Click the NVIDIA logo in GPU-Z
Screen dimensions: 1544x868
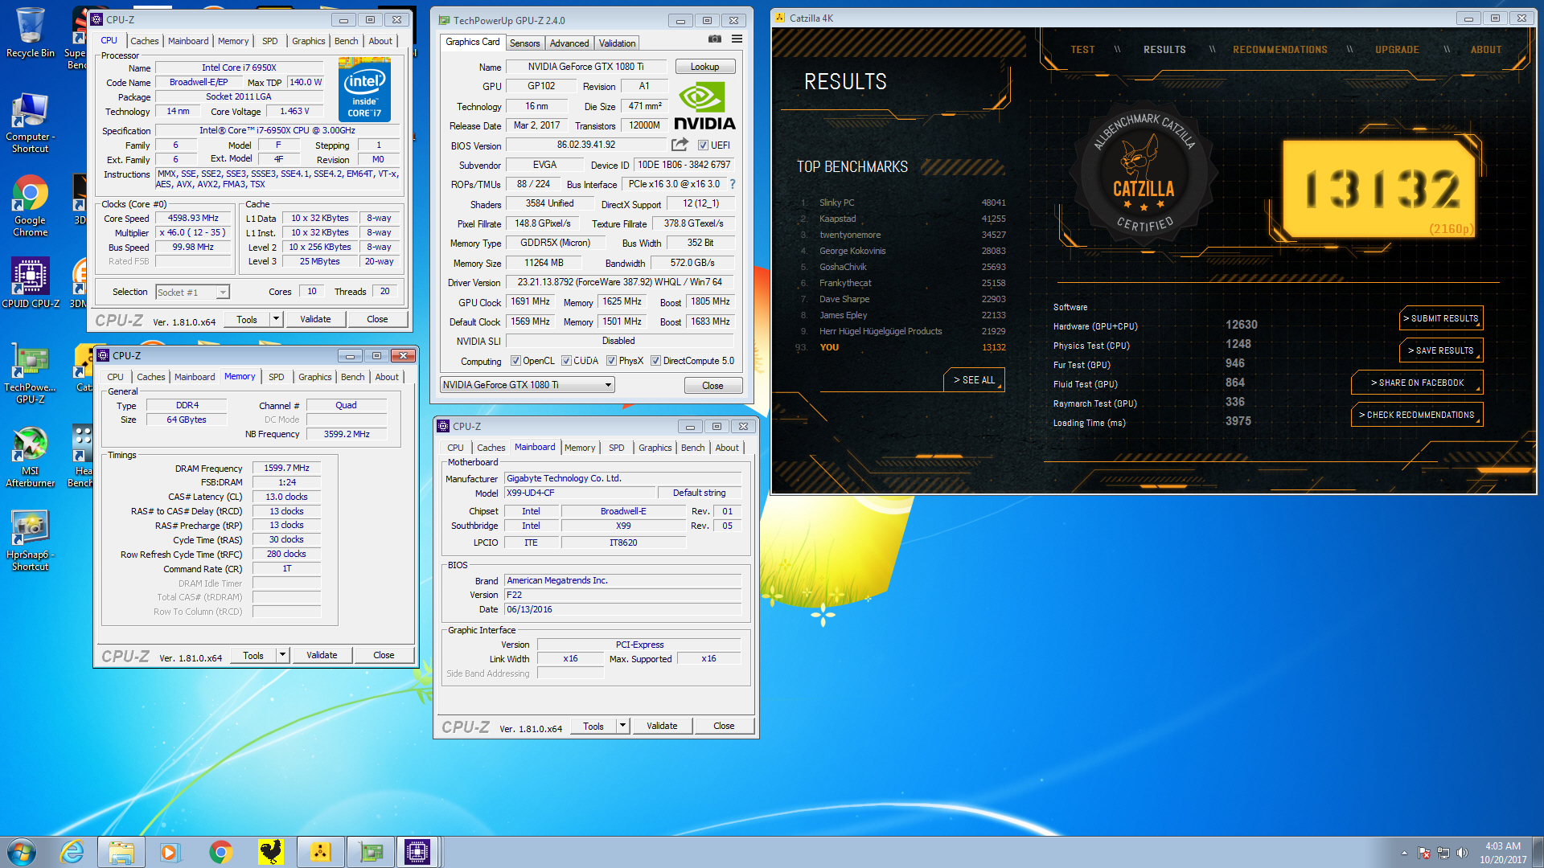click(704, 106)
